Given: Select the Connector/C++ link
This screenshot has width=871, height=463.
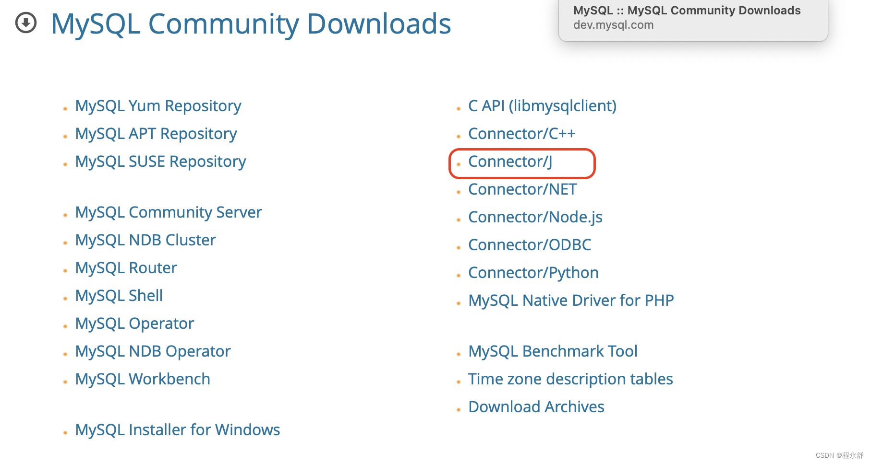Looking at the screenshot, I should point(522,134).
